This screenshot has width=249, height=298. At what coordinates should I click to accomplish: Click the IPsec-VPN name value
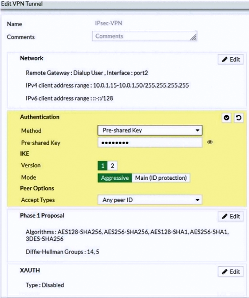coord(108,24)
